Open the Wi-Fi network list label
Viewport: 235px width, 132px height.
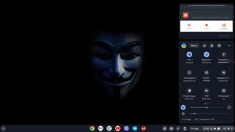pos(189,61)
